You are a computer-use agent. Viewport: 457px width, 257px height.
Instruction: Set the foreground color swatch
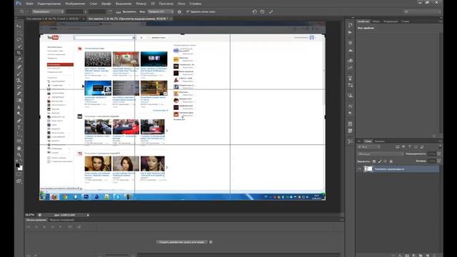pos(17,165)
